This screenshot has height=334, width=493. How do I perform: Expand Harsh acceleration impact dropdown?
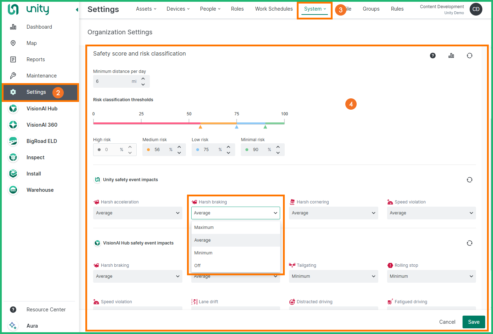137,213
